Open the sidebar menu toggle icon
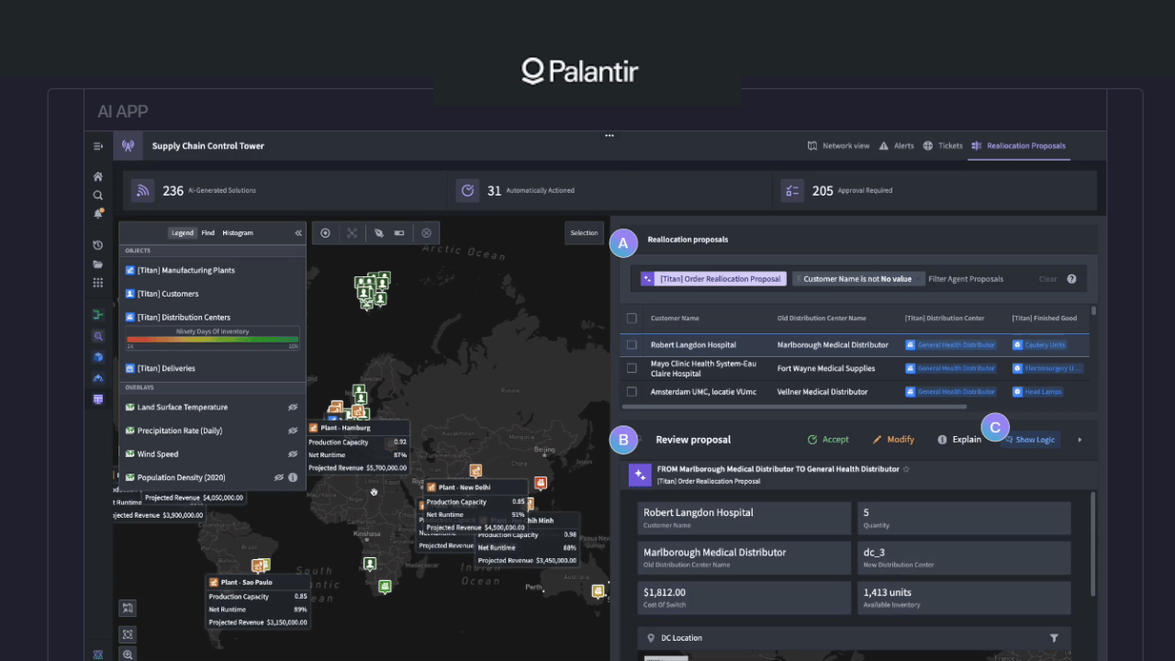 click(x=98, y=146)
